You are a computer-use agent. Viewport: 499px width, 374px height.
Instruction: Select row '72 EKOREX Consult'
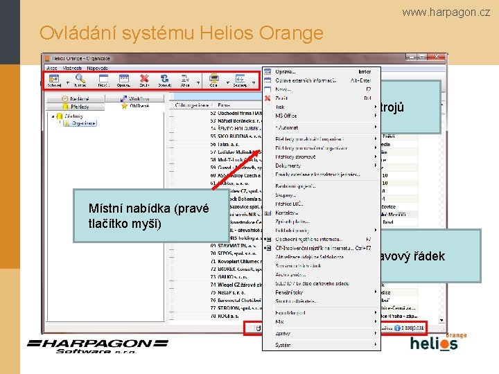tap(218, 269)
